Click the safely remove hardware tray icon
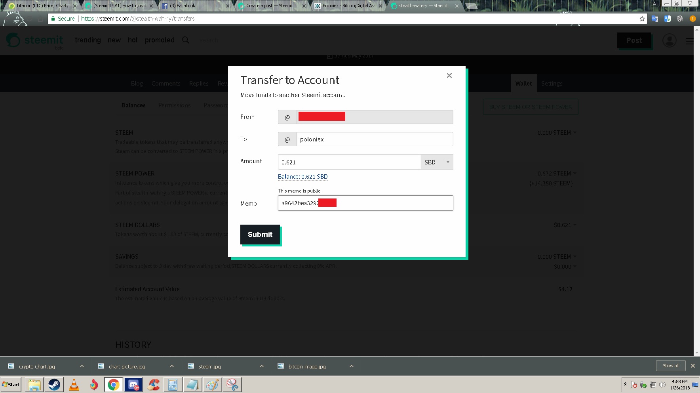700x393 pixels. click(x=643, y=385)
